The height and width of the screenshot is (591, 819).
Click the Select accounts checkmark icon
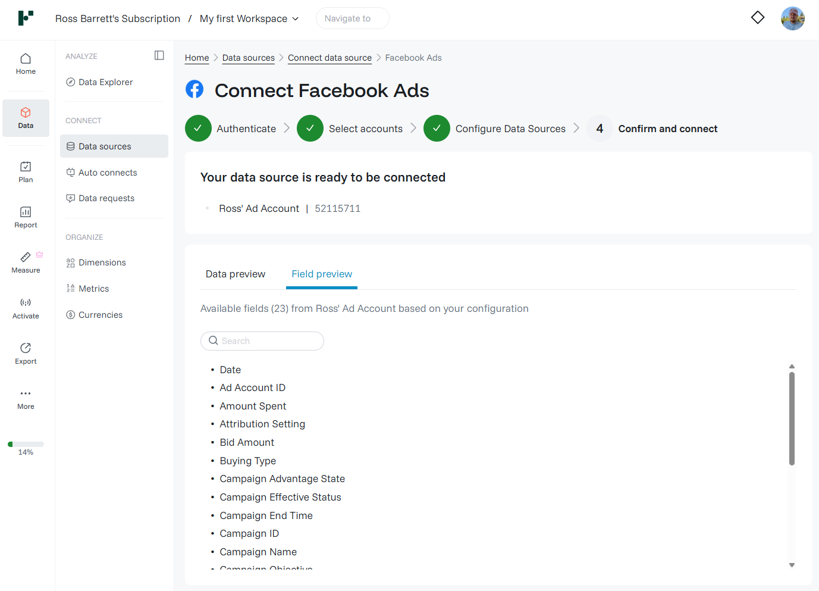(x=310, y=129)
